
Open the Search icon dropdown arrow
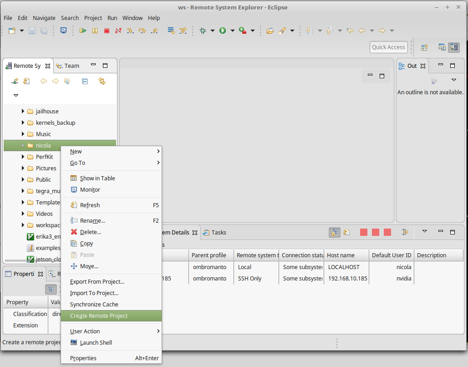[x=292, y=31]
